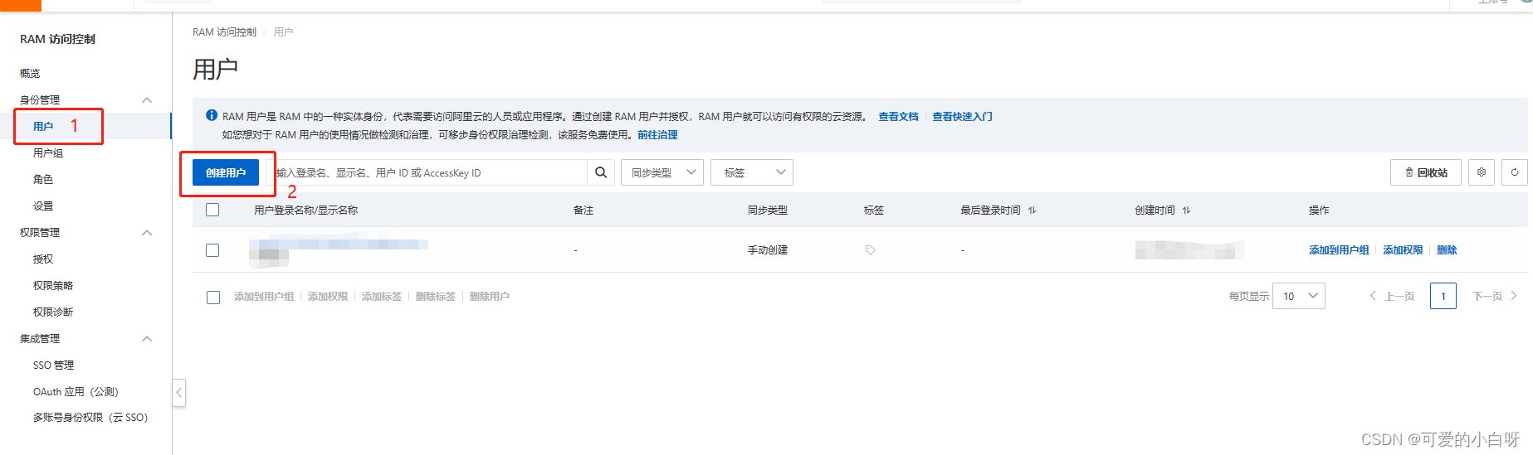Screen dimensions: 1533x455
Task: Tick the bottom bulk-action checkbox
Action: 213,297
